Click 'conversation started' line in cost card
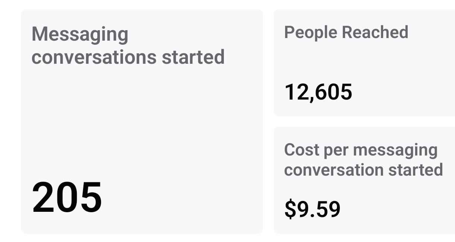This screenshot has width=455, height=242. pos(363,170)
